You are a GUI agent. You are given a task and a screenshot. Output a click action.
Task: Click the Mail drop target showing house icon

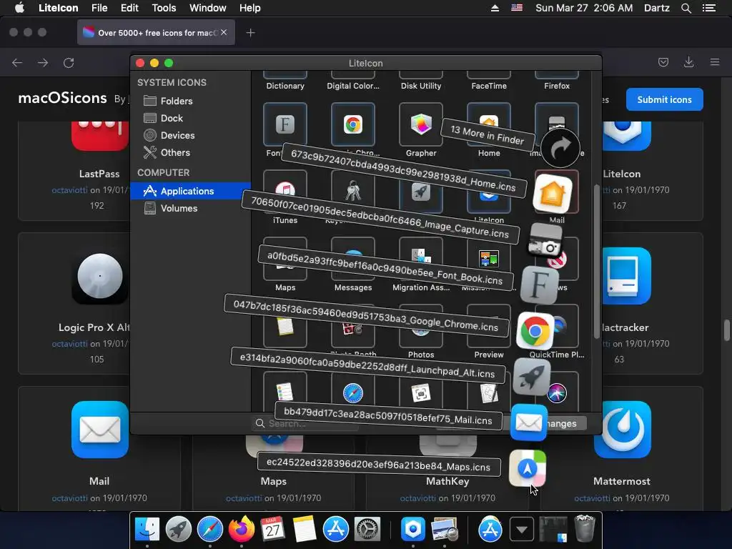553,192
